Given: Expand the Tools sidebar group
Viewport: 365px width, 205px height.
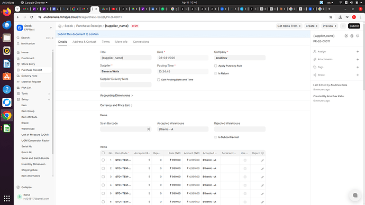Looking at the screenshot, I should pyautogui.click(x=33, y=94).
